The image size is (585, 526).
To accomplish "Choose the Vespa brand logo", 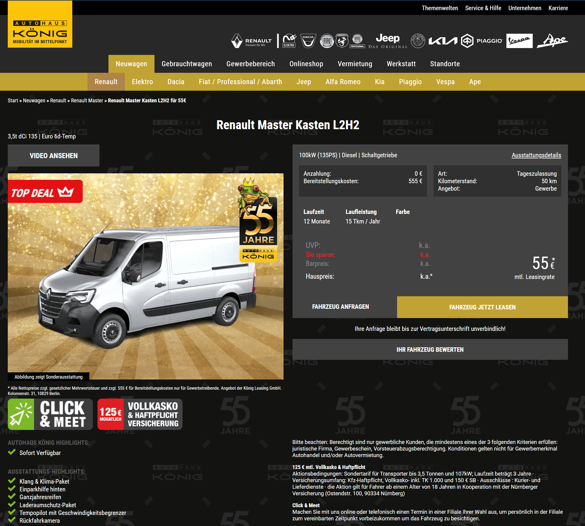I will pos(520,41).
